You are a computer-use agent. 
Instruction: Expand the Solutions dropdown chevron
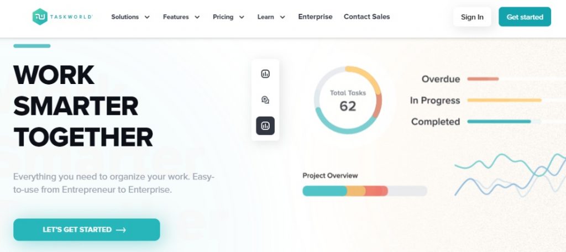[x=147, y=17]
